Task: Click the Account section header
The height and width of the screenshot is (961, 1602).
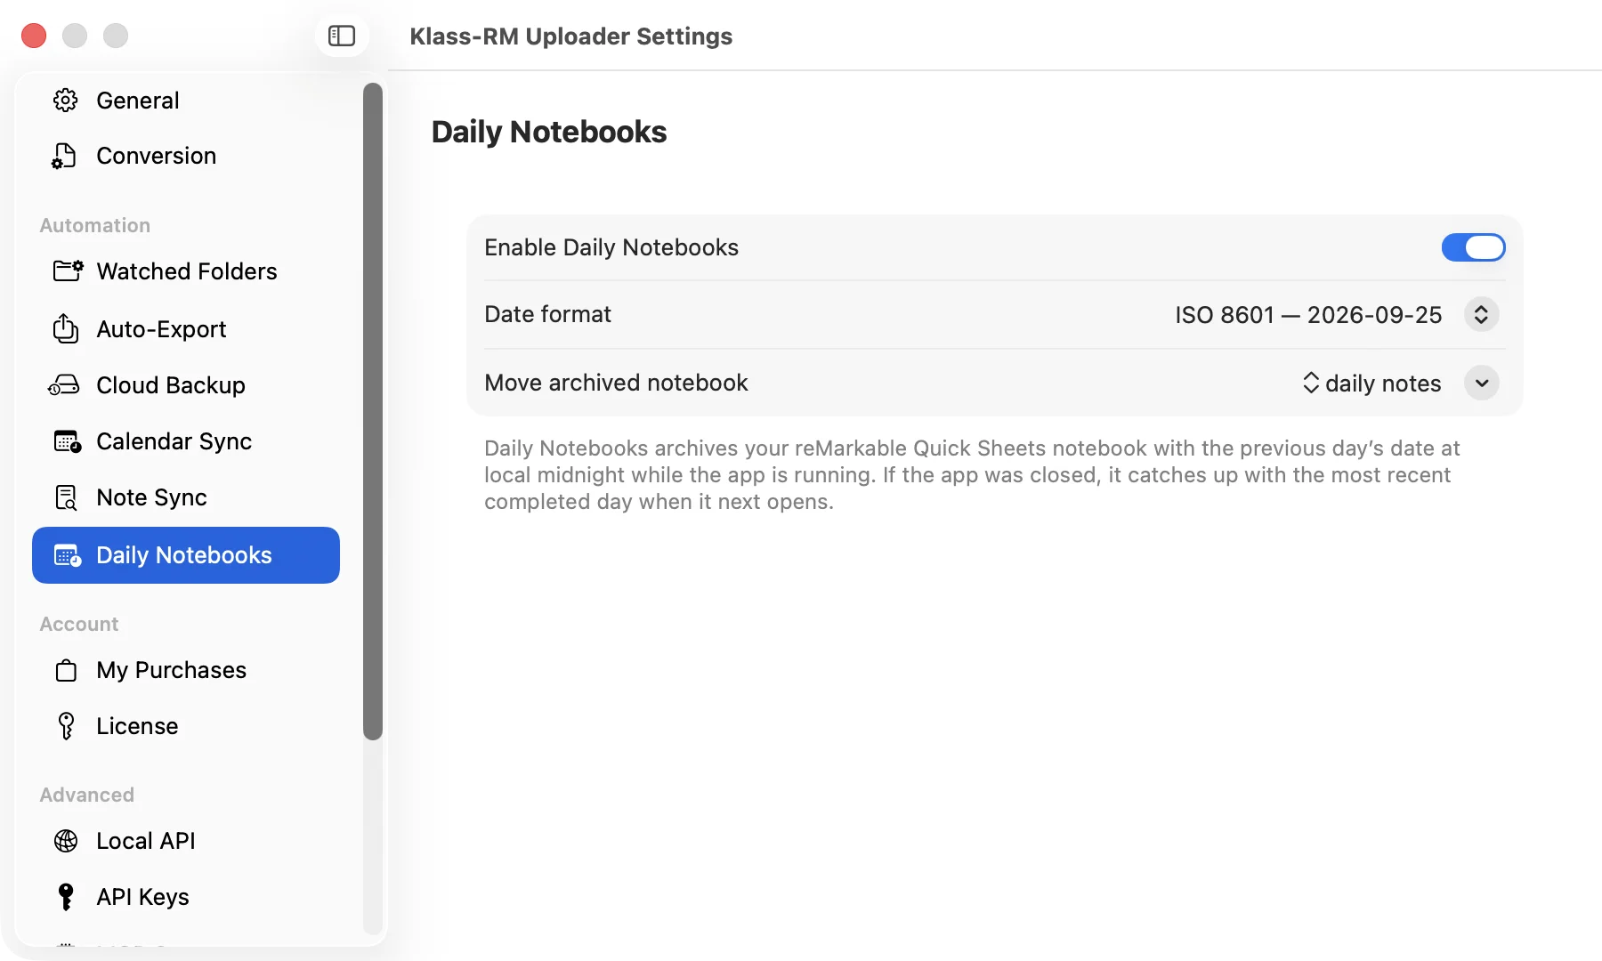Action: (x=79, y=624)
